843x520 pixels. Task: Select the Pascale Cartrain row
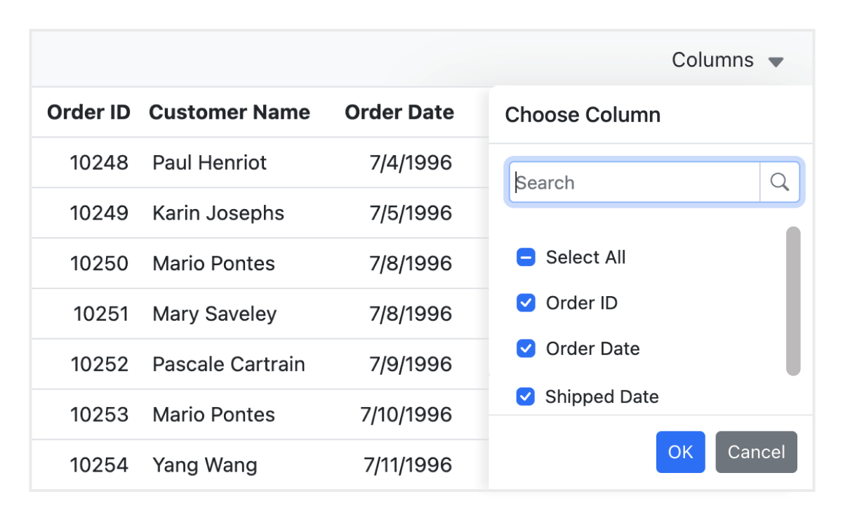(x=229, y=364)
